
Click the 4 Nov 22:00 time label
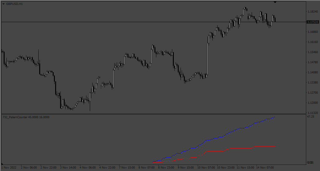(108, 168)
